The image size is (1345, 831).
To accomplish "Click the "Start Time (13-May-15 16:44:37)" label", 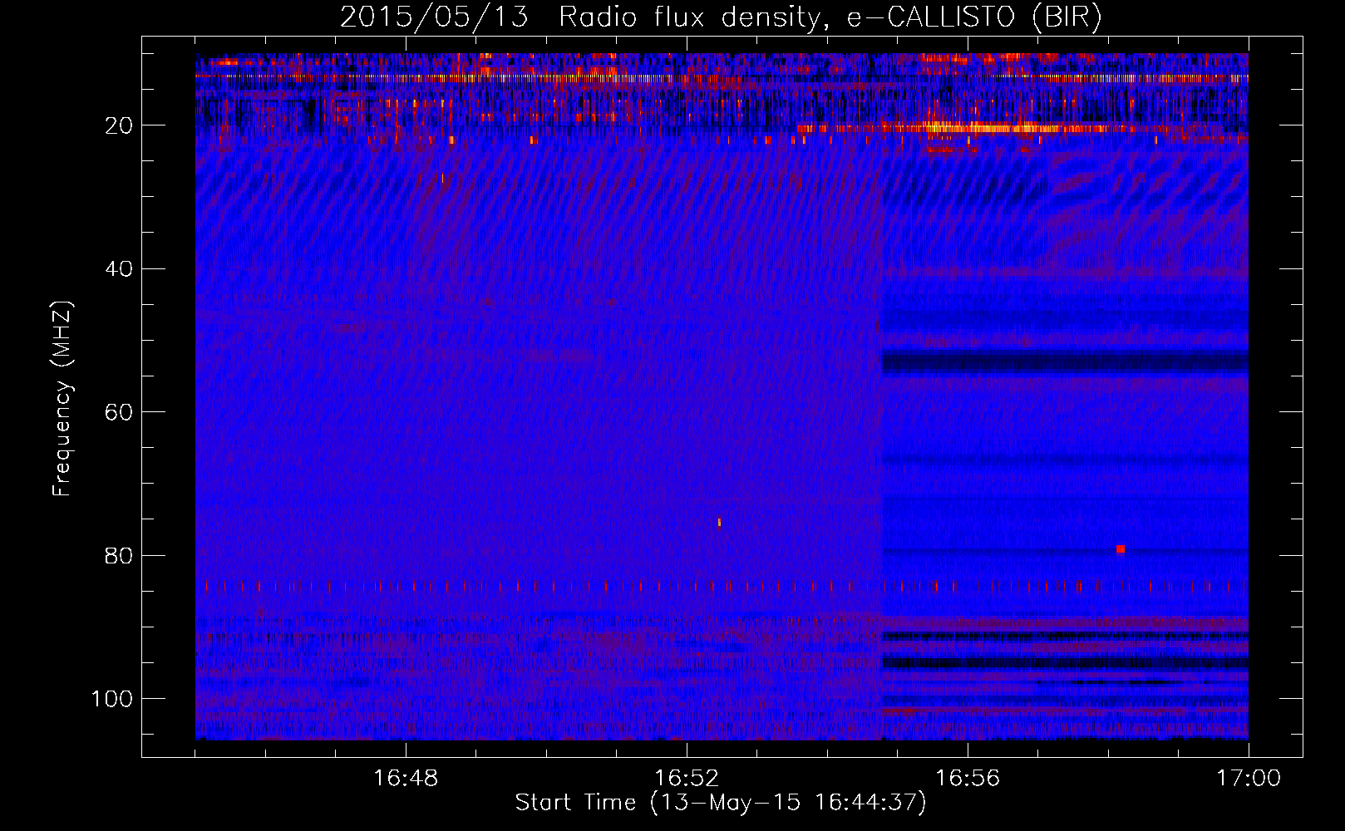I will pyautogui.click(x=721, y=803).
